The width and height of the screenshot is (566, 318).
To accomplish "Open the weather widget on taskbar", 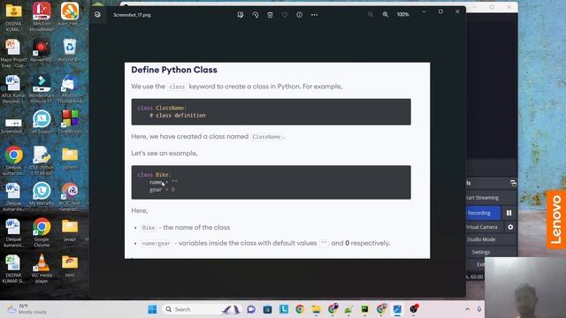I will click(x=27, y=309).
